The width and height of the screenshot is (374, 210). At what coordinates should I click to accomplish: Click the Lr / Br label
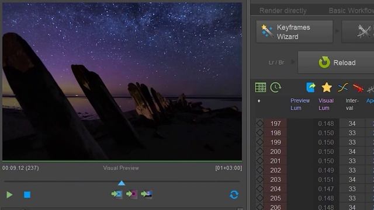click(x=276, y=62)
